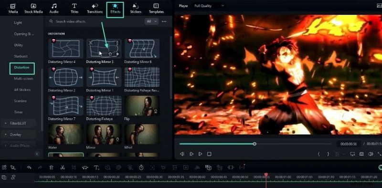The height and width of the screenshot is (188, 382).
Task: Collapse the effects sidebar panel arrow
Action: tap(37, 154)
